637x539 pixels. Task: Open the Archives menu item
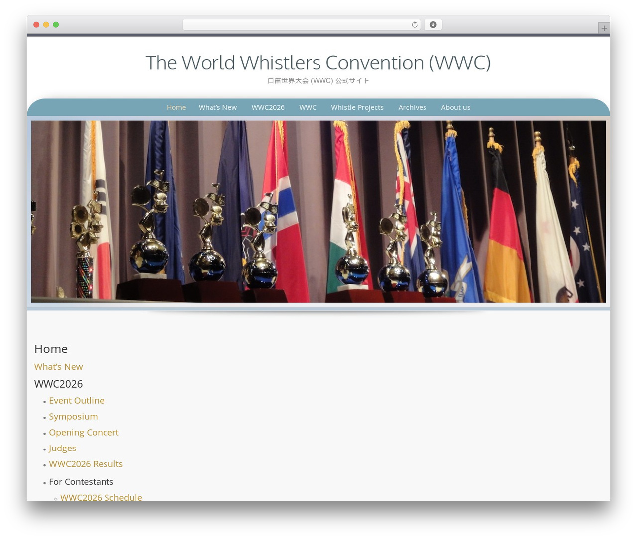(x=412, y=107)
